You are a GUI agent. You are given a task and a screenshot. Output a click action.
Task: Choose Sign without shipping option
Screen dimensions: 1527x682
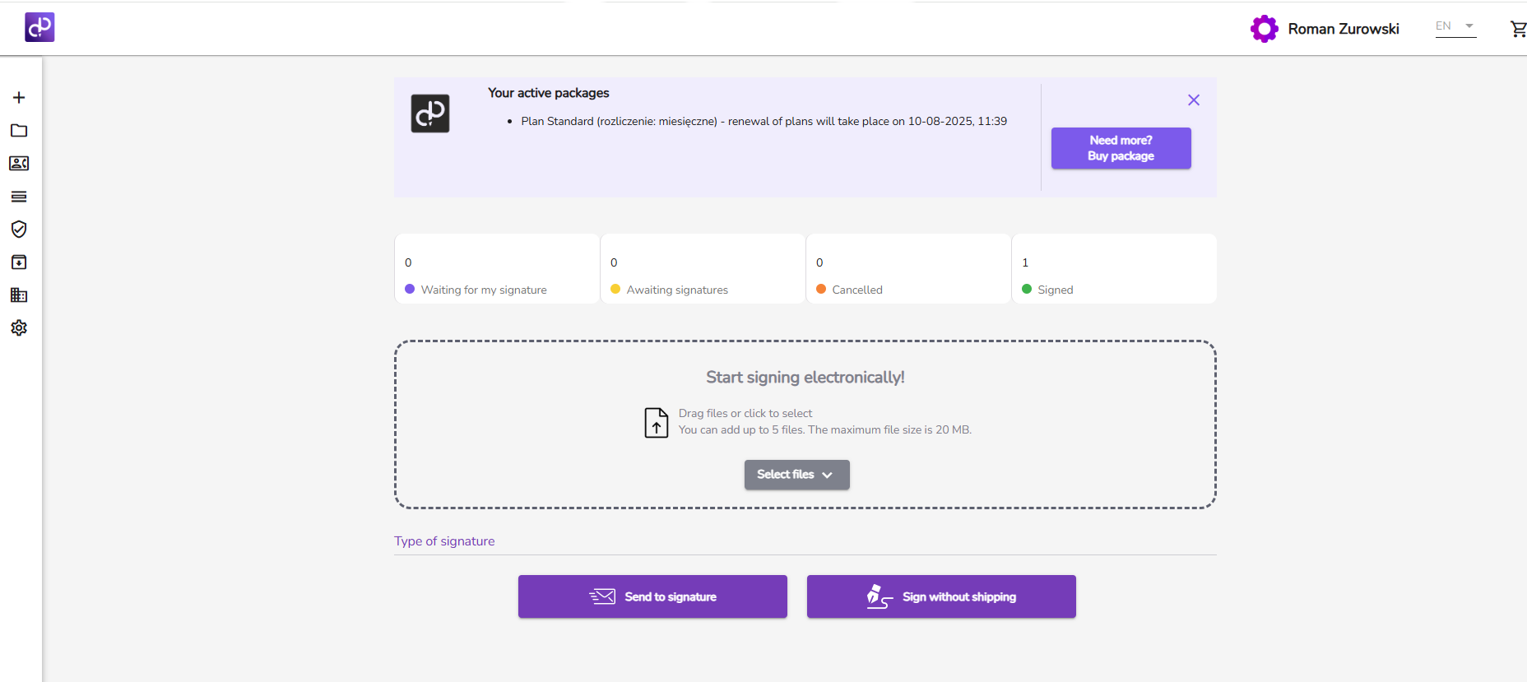[941, 596]
